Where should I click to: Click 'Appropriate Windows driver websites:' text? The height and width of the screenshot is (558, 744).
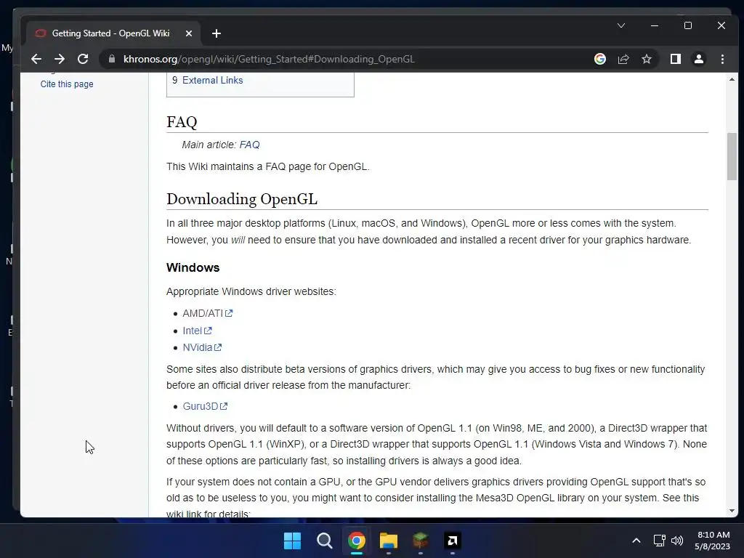pos(251,291)
